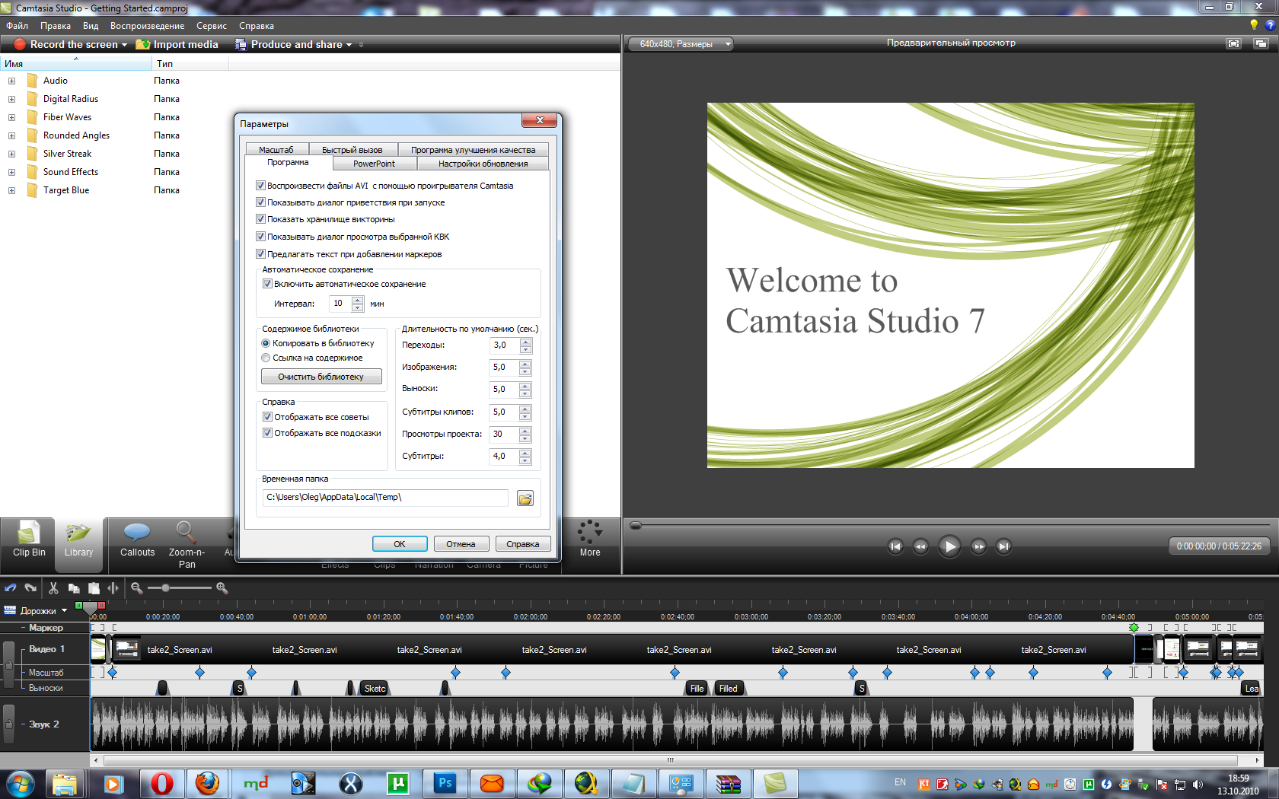Screen dimensions: 1279x799
Task: Lock the Звук 2 audio track
Action: (9, 724)
